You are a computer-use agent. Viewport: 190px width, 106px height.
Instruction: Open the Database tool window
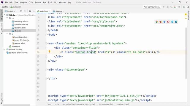(x=189, y=16)
